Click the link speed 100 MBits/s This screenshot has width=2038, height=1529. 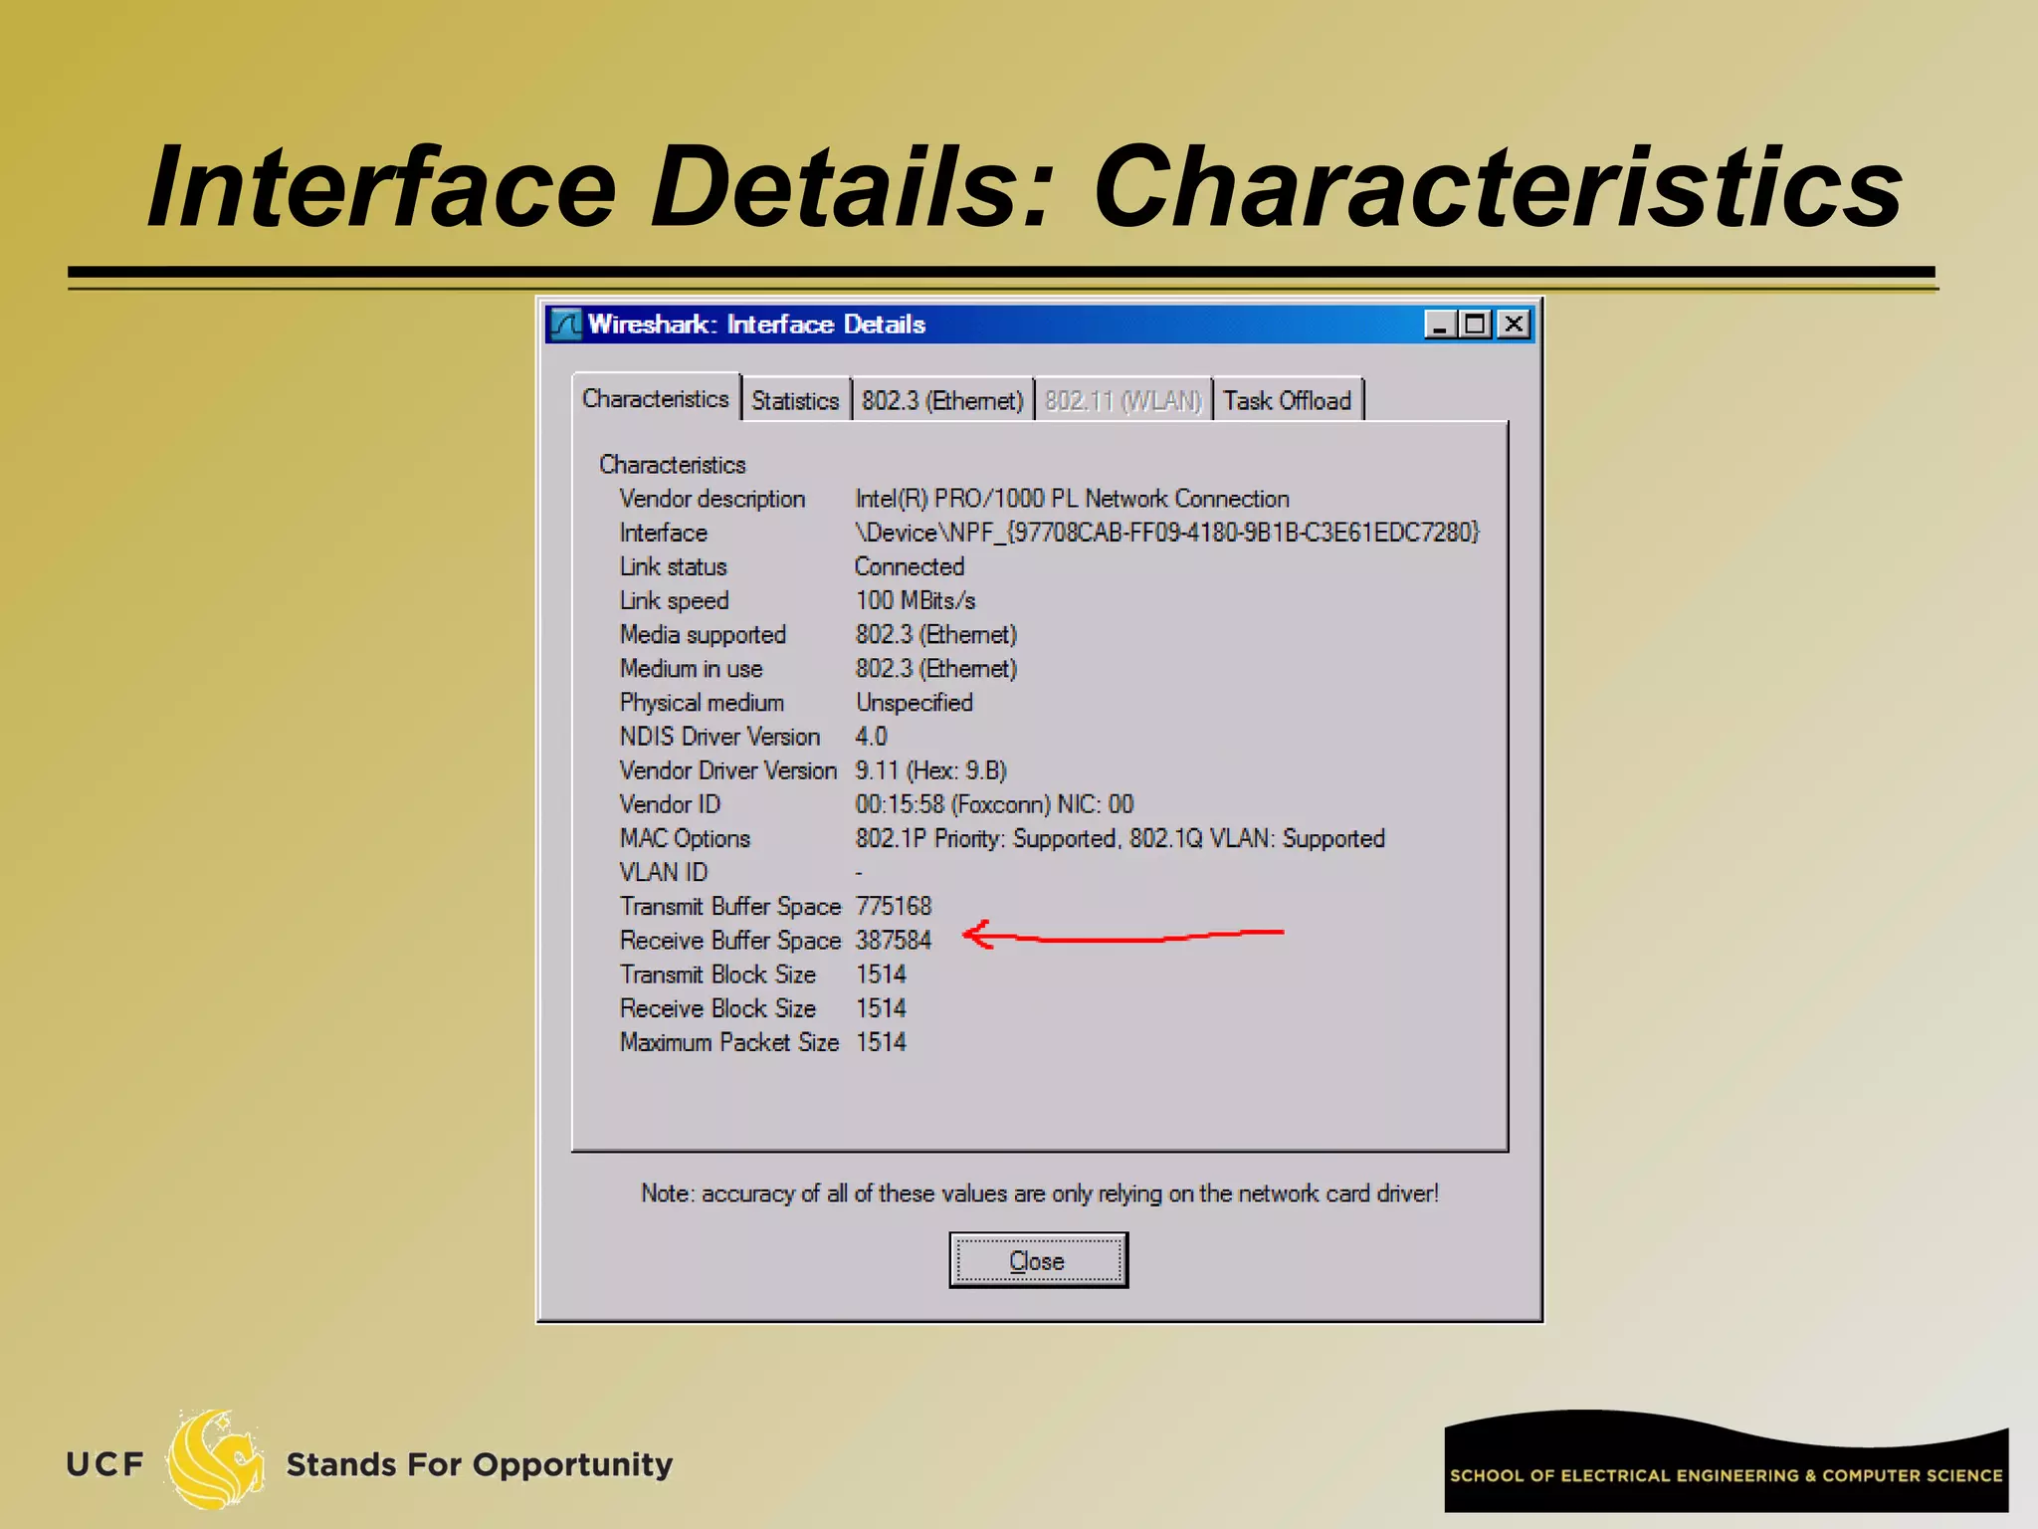click(x=916, y=600)
